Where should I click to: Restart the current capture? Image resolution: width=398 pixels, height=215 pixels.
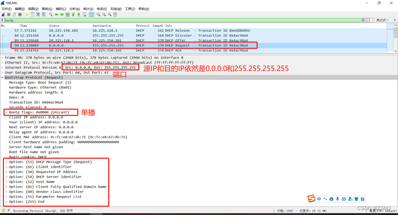coord(14,15)
